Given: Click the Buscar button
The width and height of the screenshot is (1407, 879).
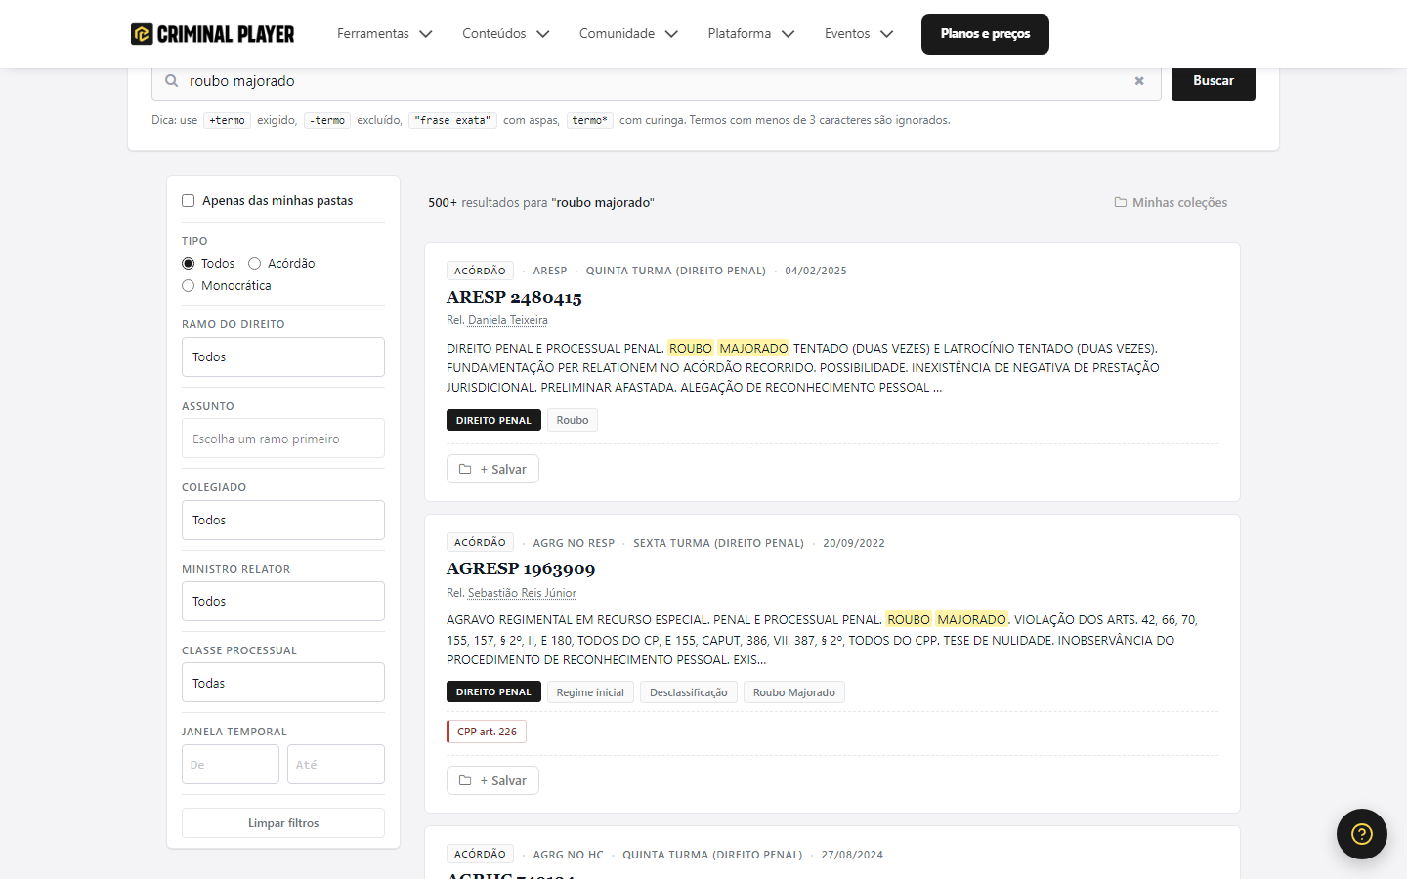Looking at the screenshot, I should coord(1214,81).
